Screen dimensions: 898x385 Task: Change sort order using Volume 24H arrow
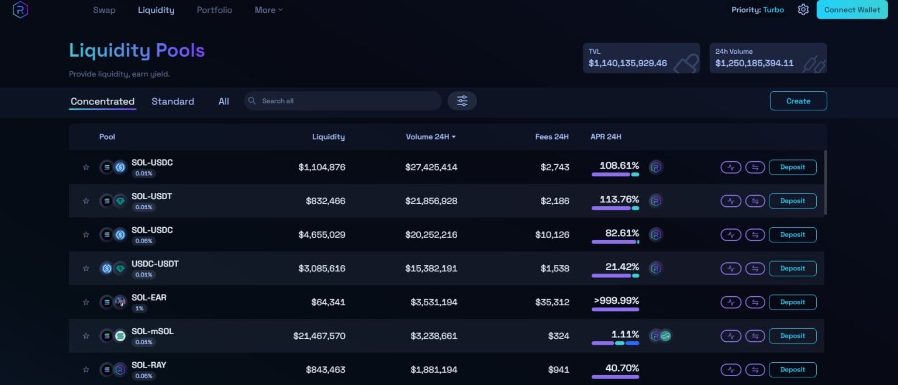[455, 136]
